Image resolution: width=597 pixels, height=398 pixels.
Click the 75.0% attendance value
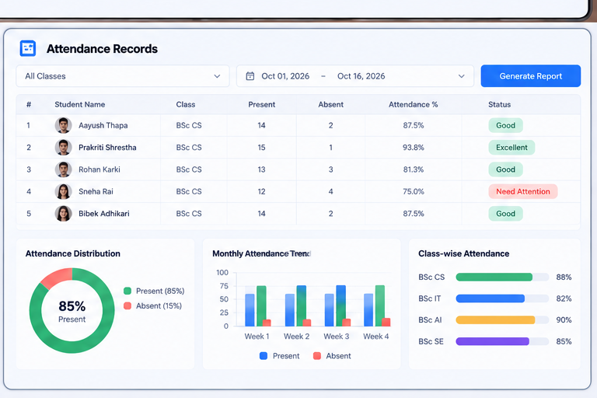pyautogui.click(x=414, y=191)
